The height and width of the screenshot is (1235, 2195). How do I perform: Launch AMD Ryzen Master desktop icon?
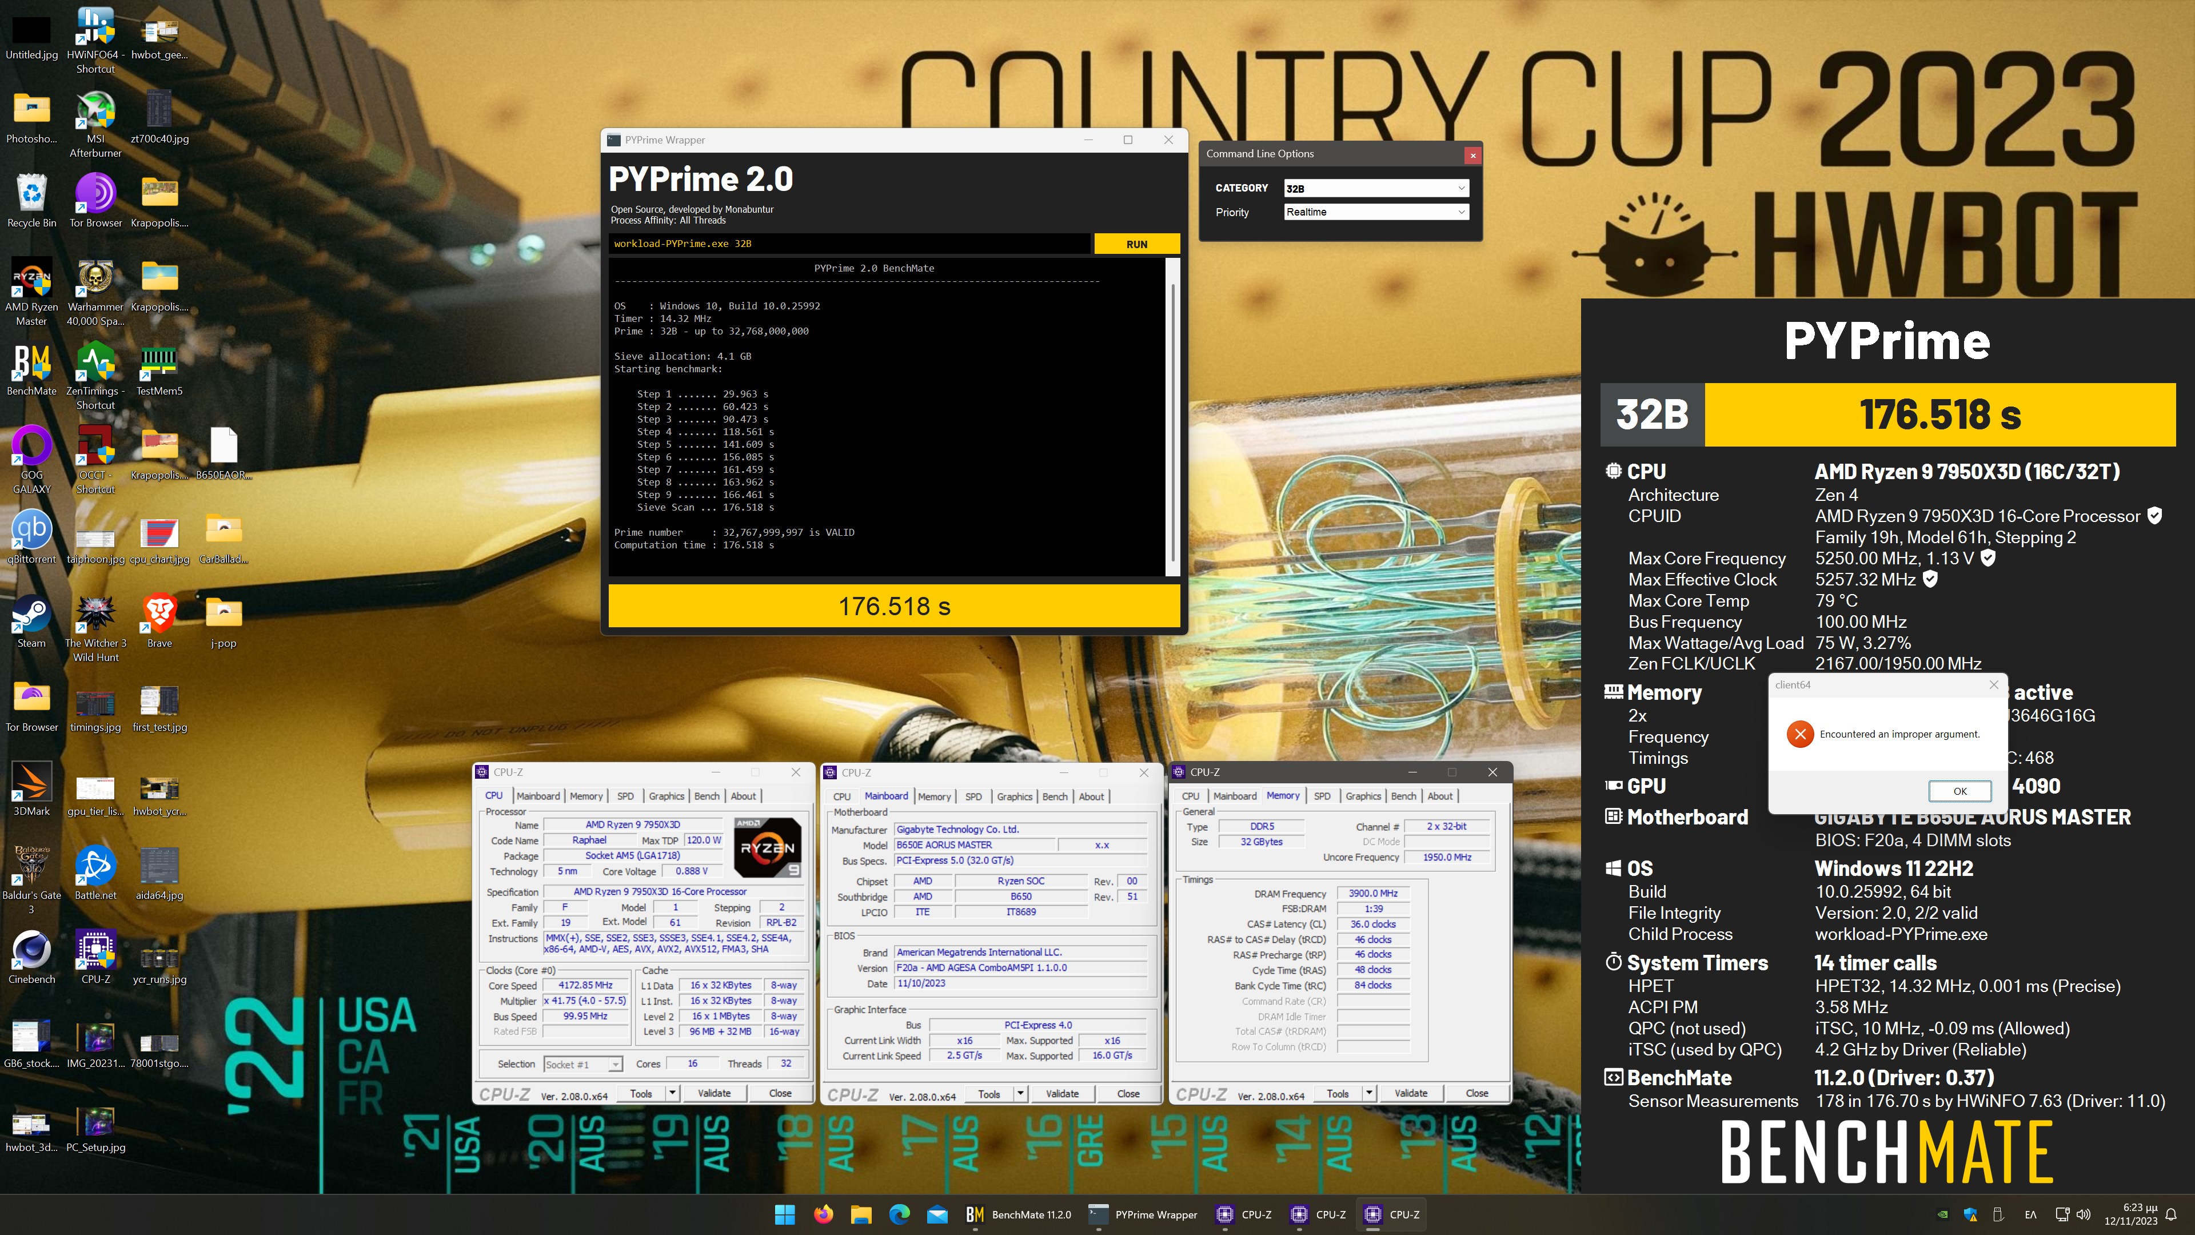tap(31, 292)
